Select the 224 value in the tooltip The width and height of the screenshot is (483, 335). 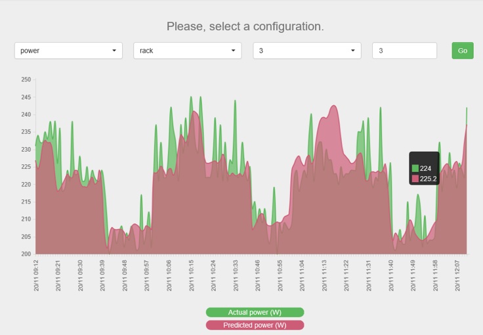[425, 169]
